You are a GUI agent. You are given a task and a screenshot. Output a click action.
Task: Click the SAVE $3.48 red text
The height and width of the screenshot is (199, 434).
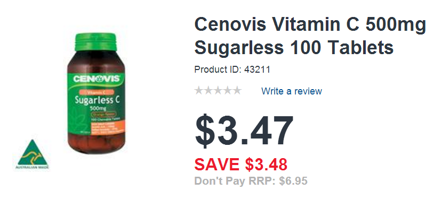(x=241, y=165)
